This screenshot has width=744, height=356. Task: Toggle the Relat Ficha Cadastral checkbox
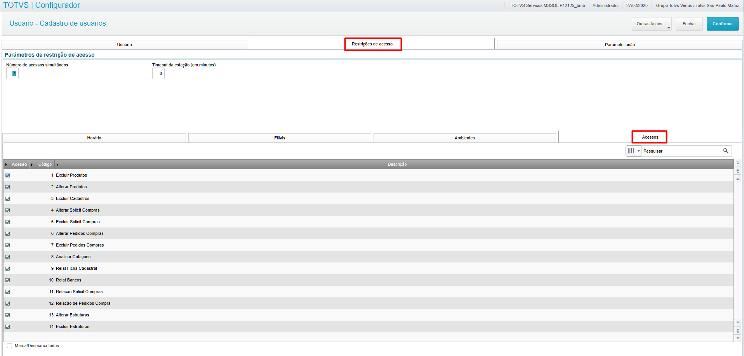(7, 269)
